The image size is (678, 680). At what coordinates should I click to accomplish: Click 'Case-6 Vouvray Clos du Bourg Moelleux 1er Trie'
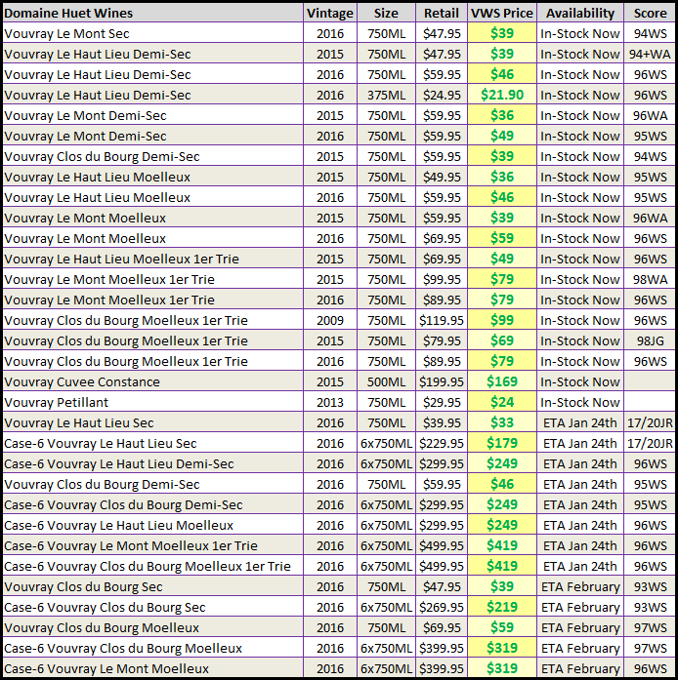pyautogui.click(x=147, y=566)
